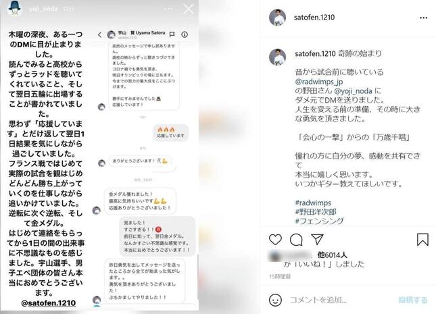Flag the conversation with flag icon
The height and width of the screenshot is (314, 436).
tap(172, 34)
